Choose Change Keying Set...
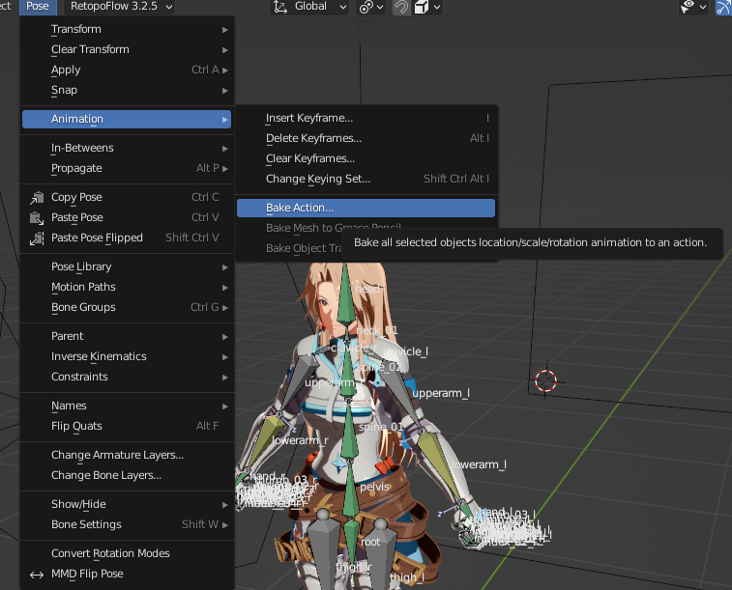Screen dimensions: 732x590 366,179
